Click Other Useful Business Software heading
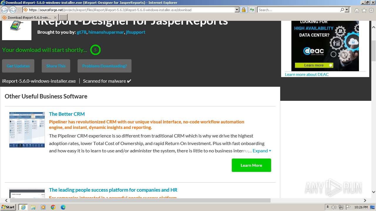This screenshot has width=376, height=211. pyautogui.click(x=46, y=96)
